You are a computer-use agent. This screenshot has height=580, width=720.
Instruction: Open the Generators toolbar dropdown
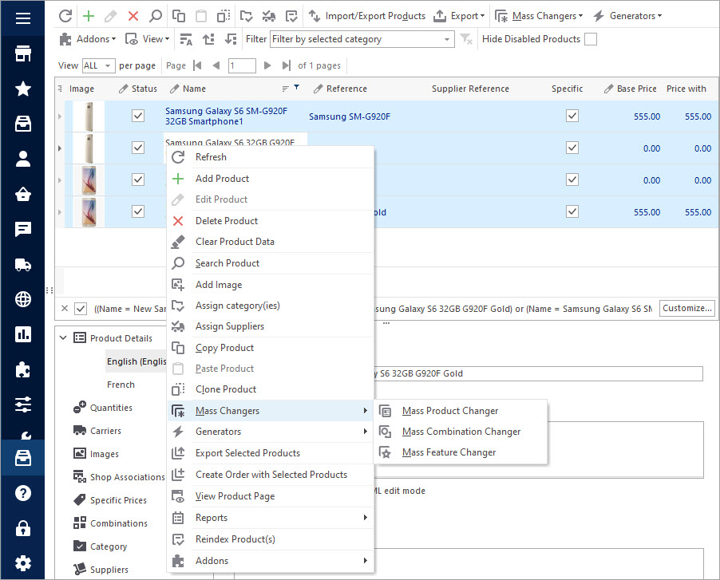pos(627,16)
